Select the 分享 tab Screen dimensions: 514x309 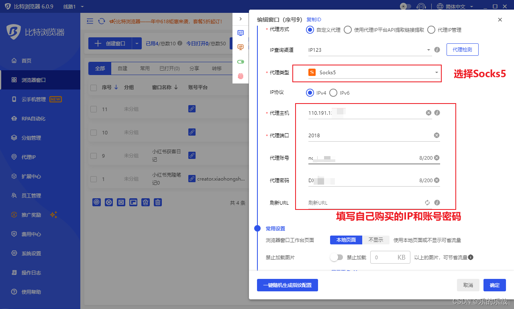[x=194, y=69]
